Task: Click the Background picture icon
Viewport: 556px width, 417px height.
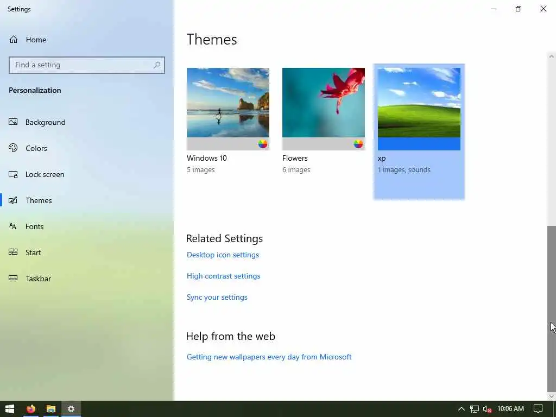Action: [x=13, y=122]
